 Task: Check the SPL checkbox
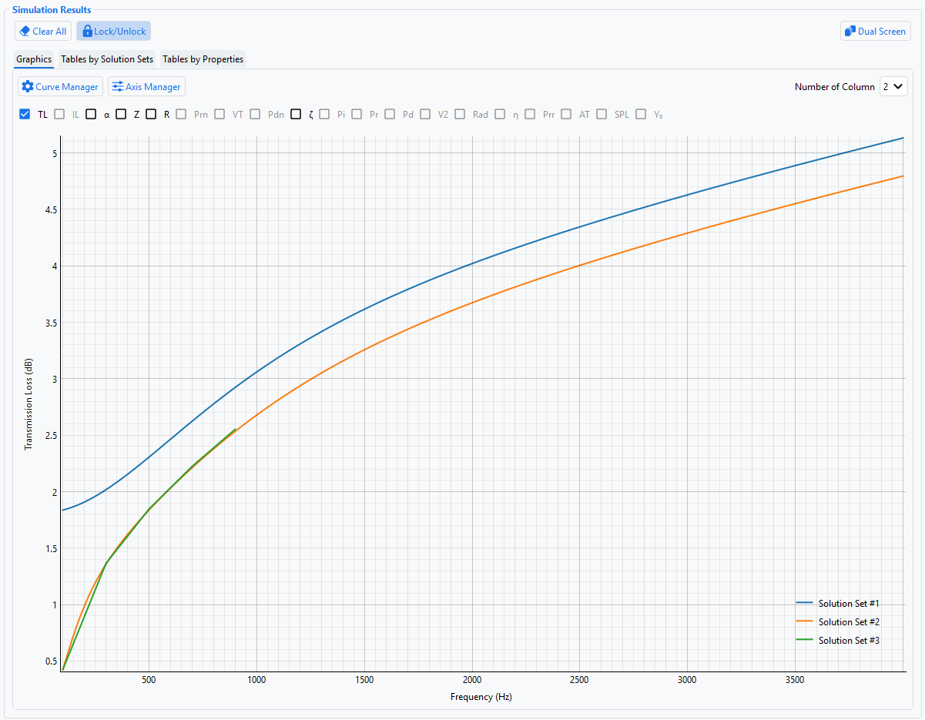(x=602, y=115)
